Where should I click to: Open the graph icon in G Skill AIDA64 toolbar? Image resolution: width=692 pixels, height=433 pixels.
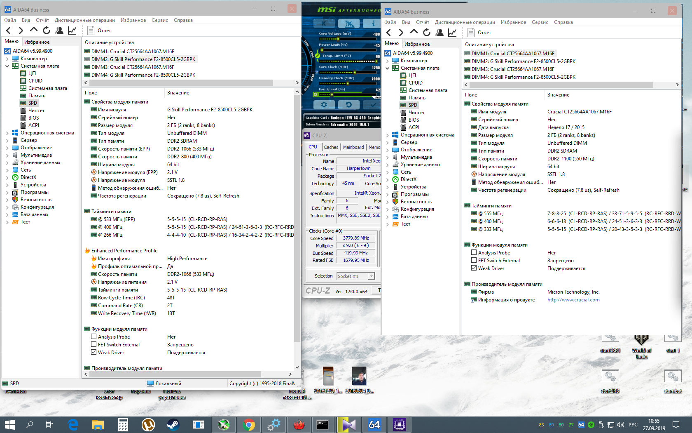point(72,31)
